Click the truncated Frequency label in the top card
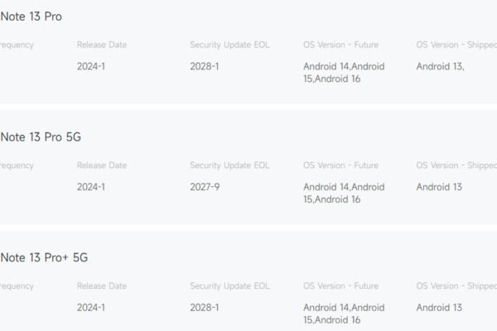 17,45
